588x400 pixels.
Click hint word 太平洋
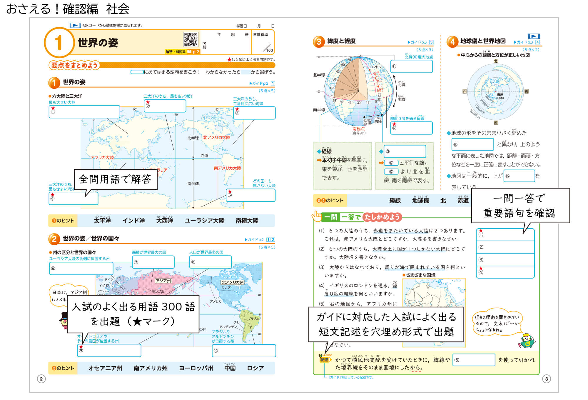[102, 221]
